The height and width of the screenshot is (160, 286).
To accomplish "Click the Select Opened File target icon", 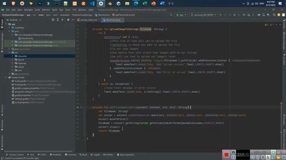I will click(53, 20).
